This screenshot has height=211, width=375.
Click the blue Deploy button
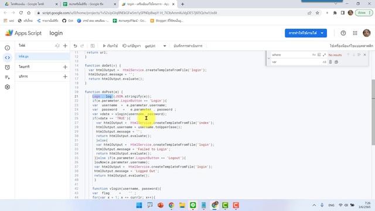pos(302,33)
